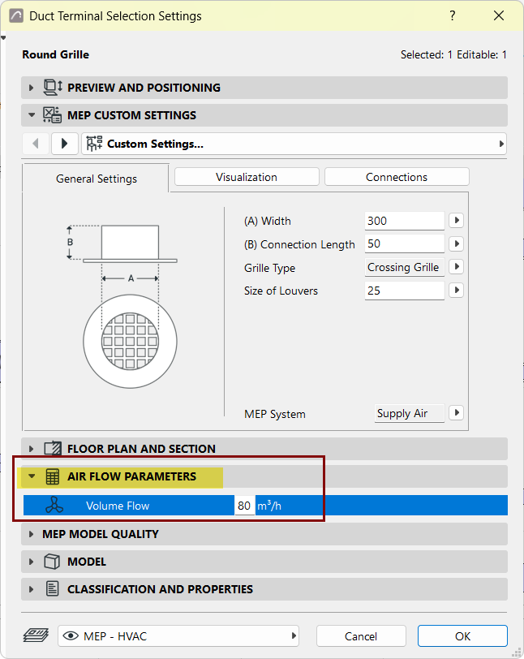Open the MEP System Supply Air dropdown
Image resolution: width=524 pixels, height=659 pixels.
410,413
